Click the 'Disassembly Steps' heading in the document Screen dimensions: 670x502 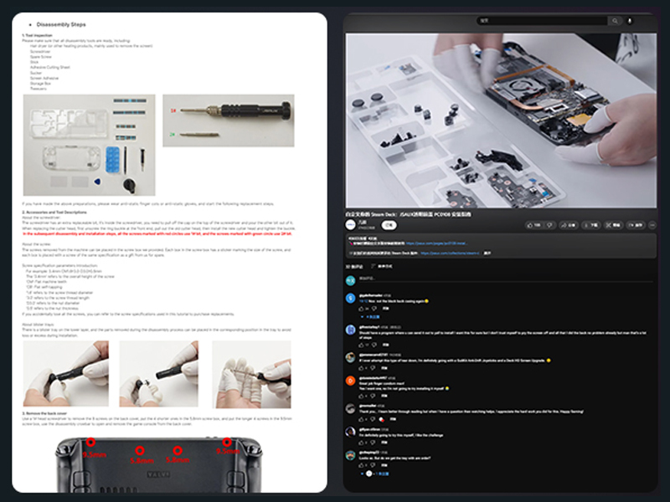(x=61, y=25)
